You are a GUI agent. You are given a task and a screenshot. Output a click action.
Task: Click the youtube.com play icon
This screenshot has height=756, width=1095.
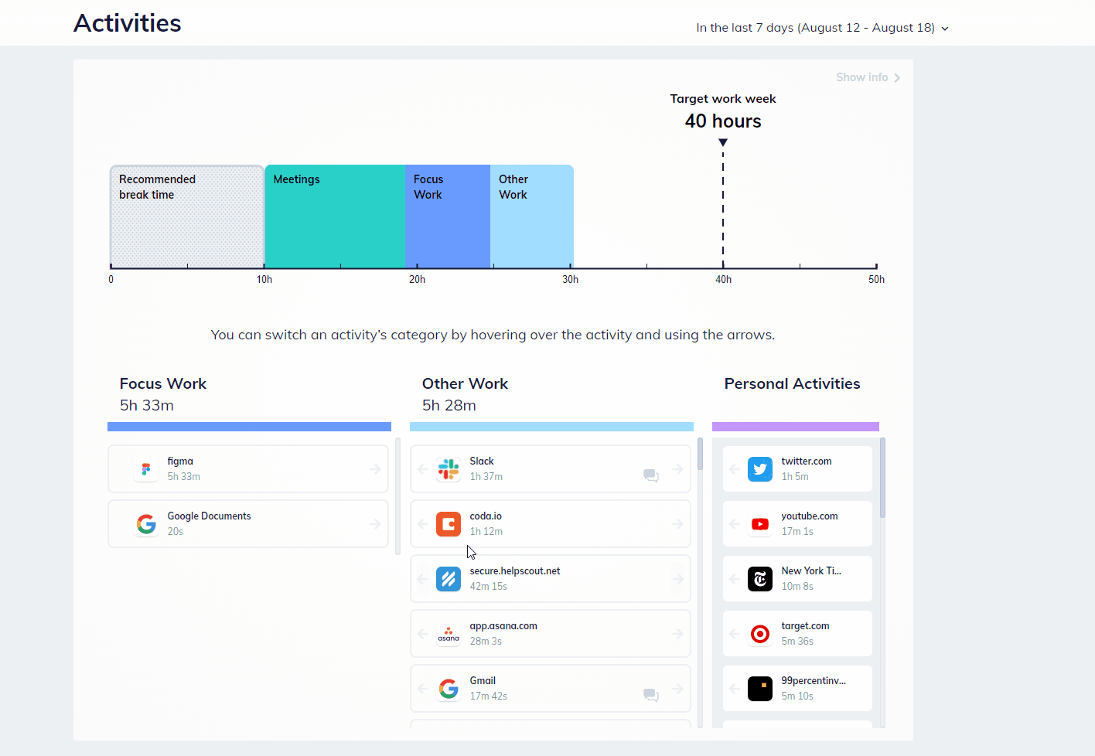(x=760, y=524)
